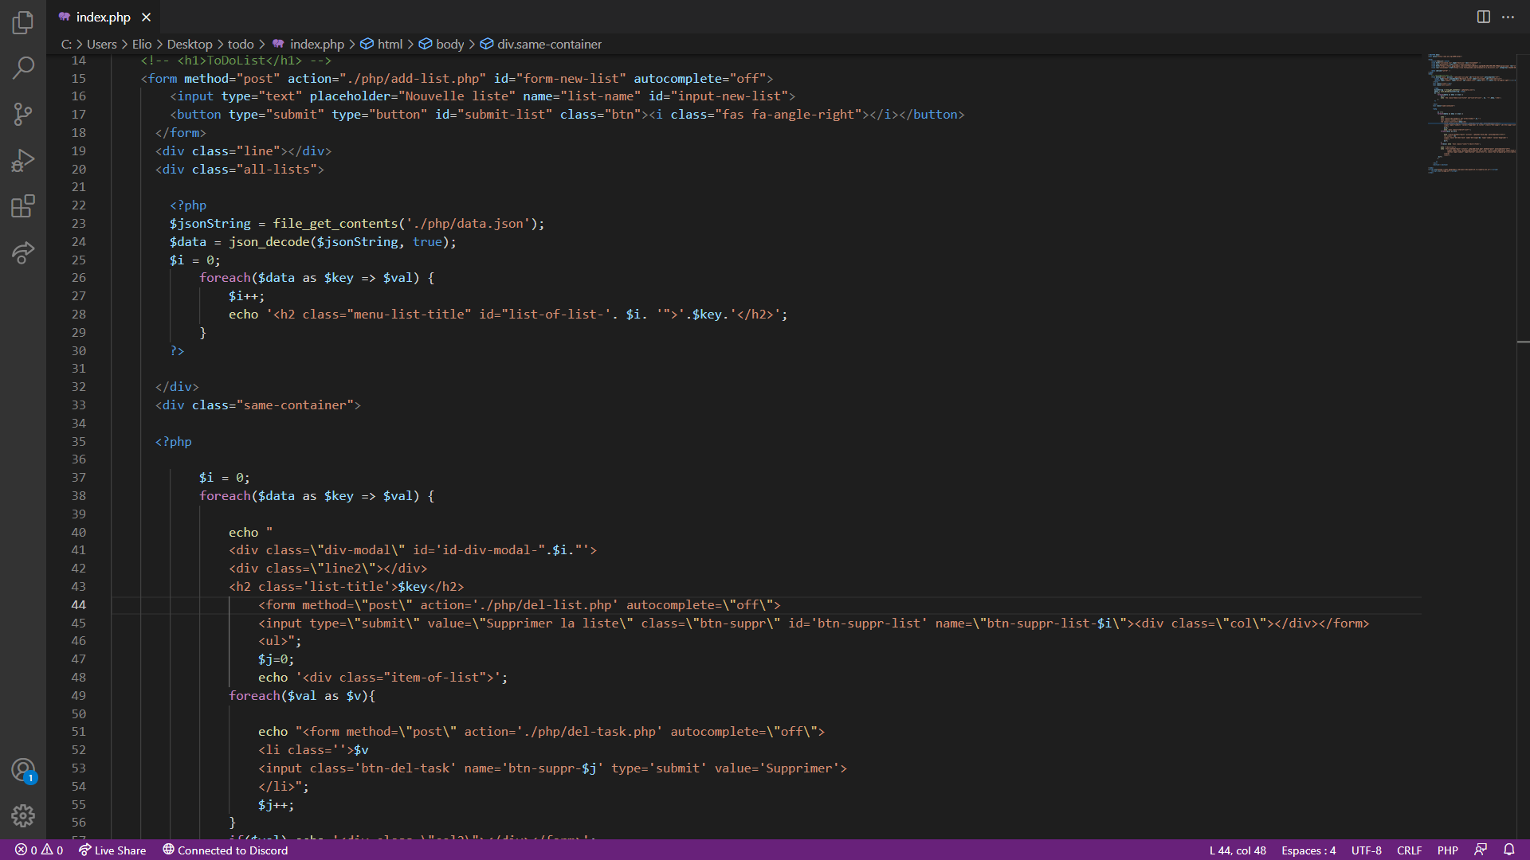The image size is (1530, 860).
Task: Open Go to Line via L 44, col 48
Action: 1238,850
